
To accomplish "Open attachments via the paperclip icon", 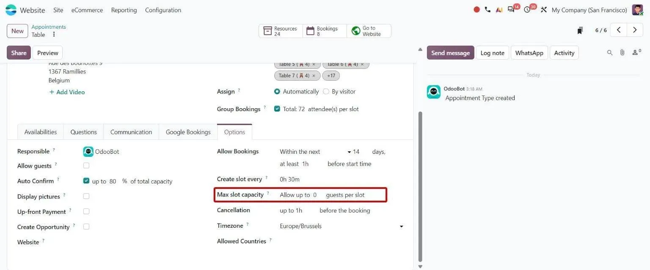I will [622, 53].
